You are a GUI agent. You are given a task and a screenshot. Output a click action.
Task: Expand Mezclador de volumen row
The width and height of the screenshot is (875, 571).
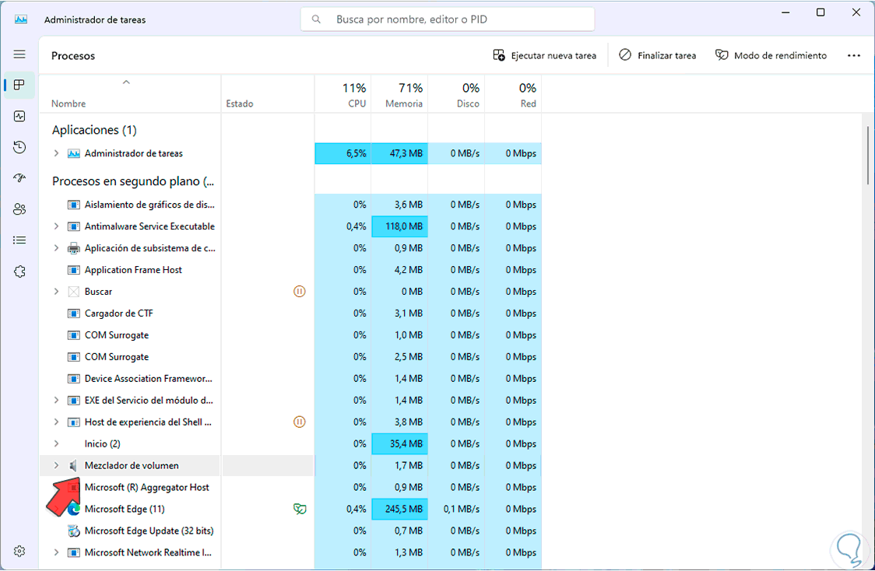coord(56,466)
